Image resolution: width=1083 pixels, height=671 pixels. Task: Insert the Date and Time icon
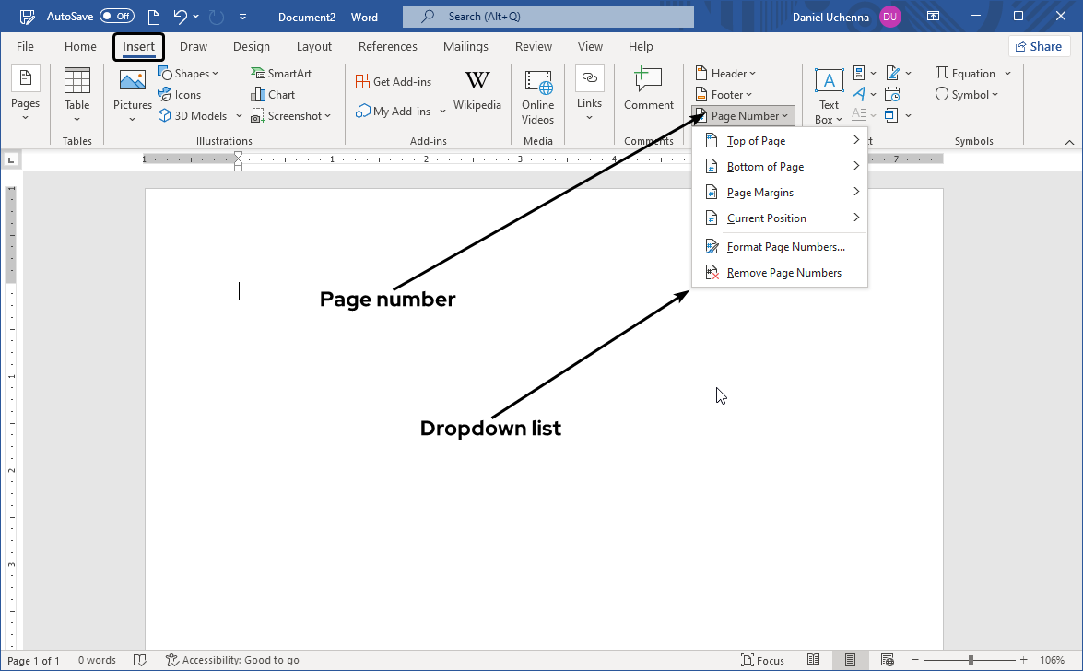click(892, 94)
